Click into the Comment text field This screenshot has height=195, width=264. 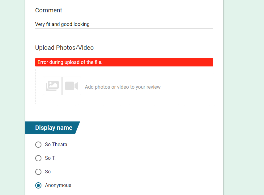pyautogui.click(x=124, y=24)
